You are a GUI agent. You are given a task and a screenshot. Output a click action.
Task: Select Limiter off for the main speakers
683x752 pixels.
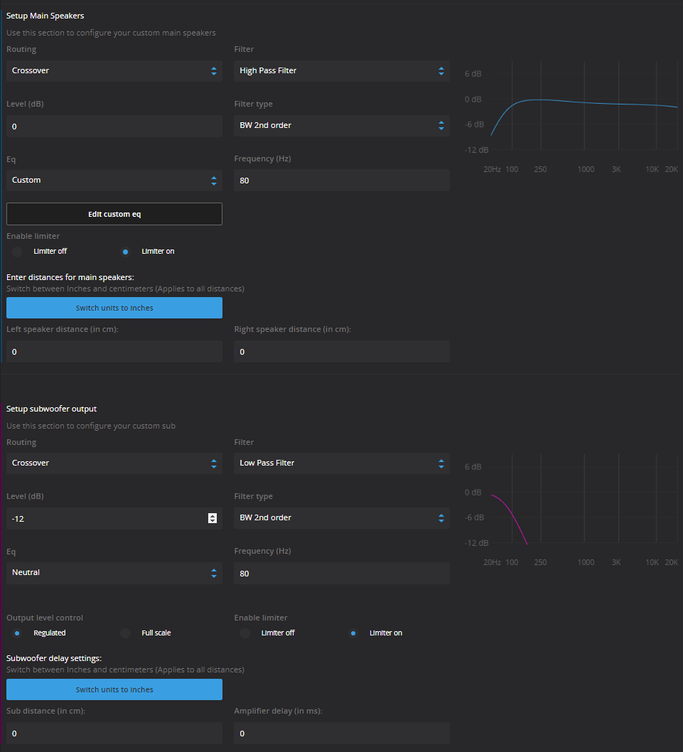pos(17,251)
